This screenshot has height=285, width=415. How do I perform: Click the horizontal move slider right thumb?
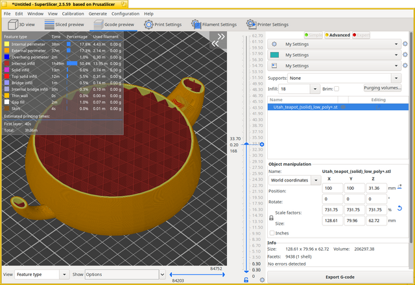point(224,275)
